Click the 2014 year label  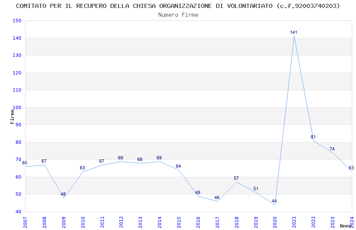pyautogui.click(x=160, y=222)
